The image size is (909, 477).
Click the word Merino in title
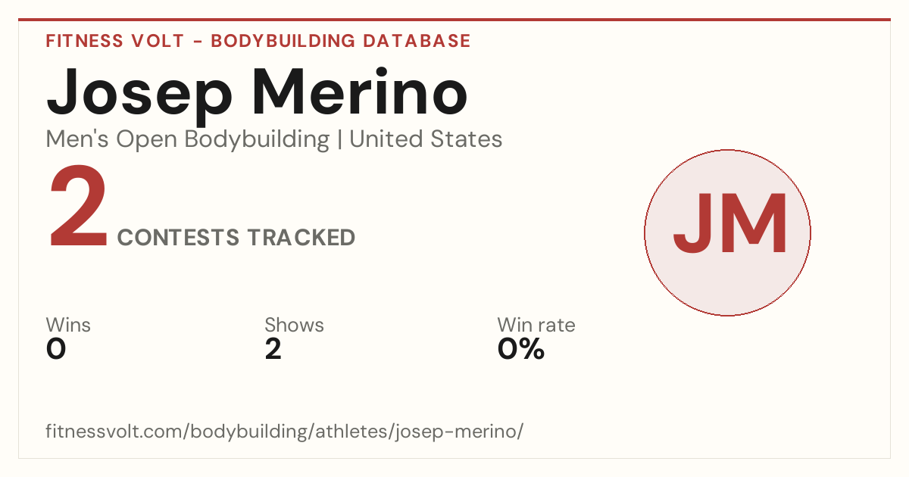[359, 90]
